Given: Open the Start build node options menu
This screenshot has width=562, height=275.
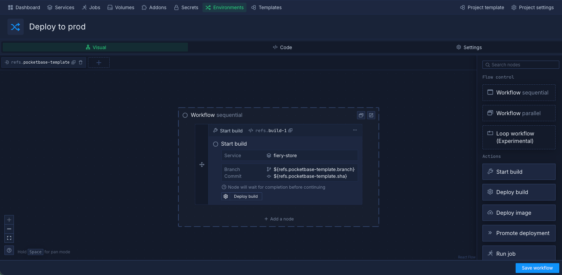Looking at the screenshot, I should (355, 130).
